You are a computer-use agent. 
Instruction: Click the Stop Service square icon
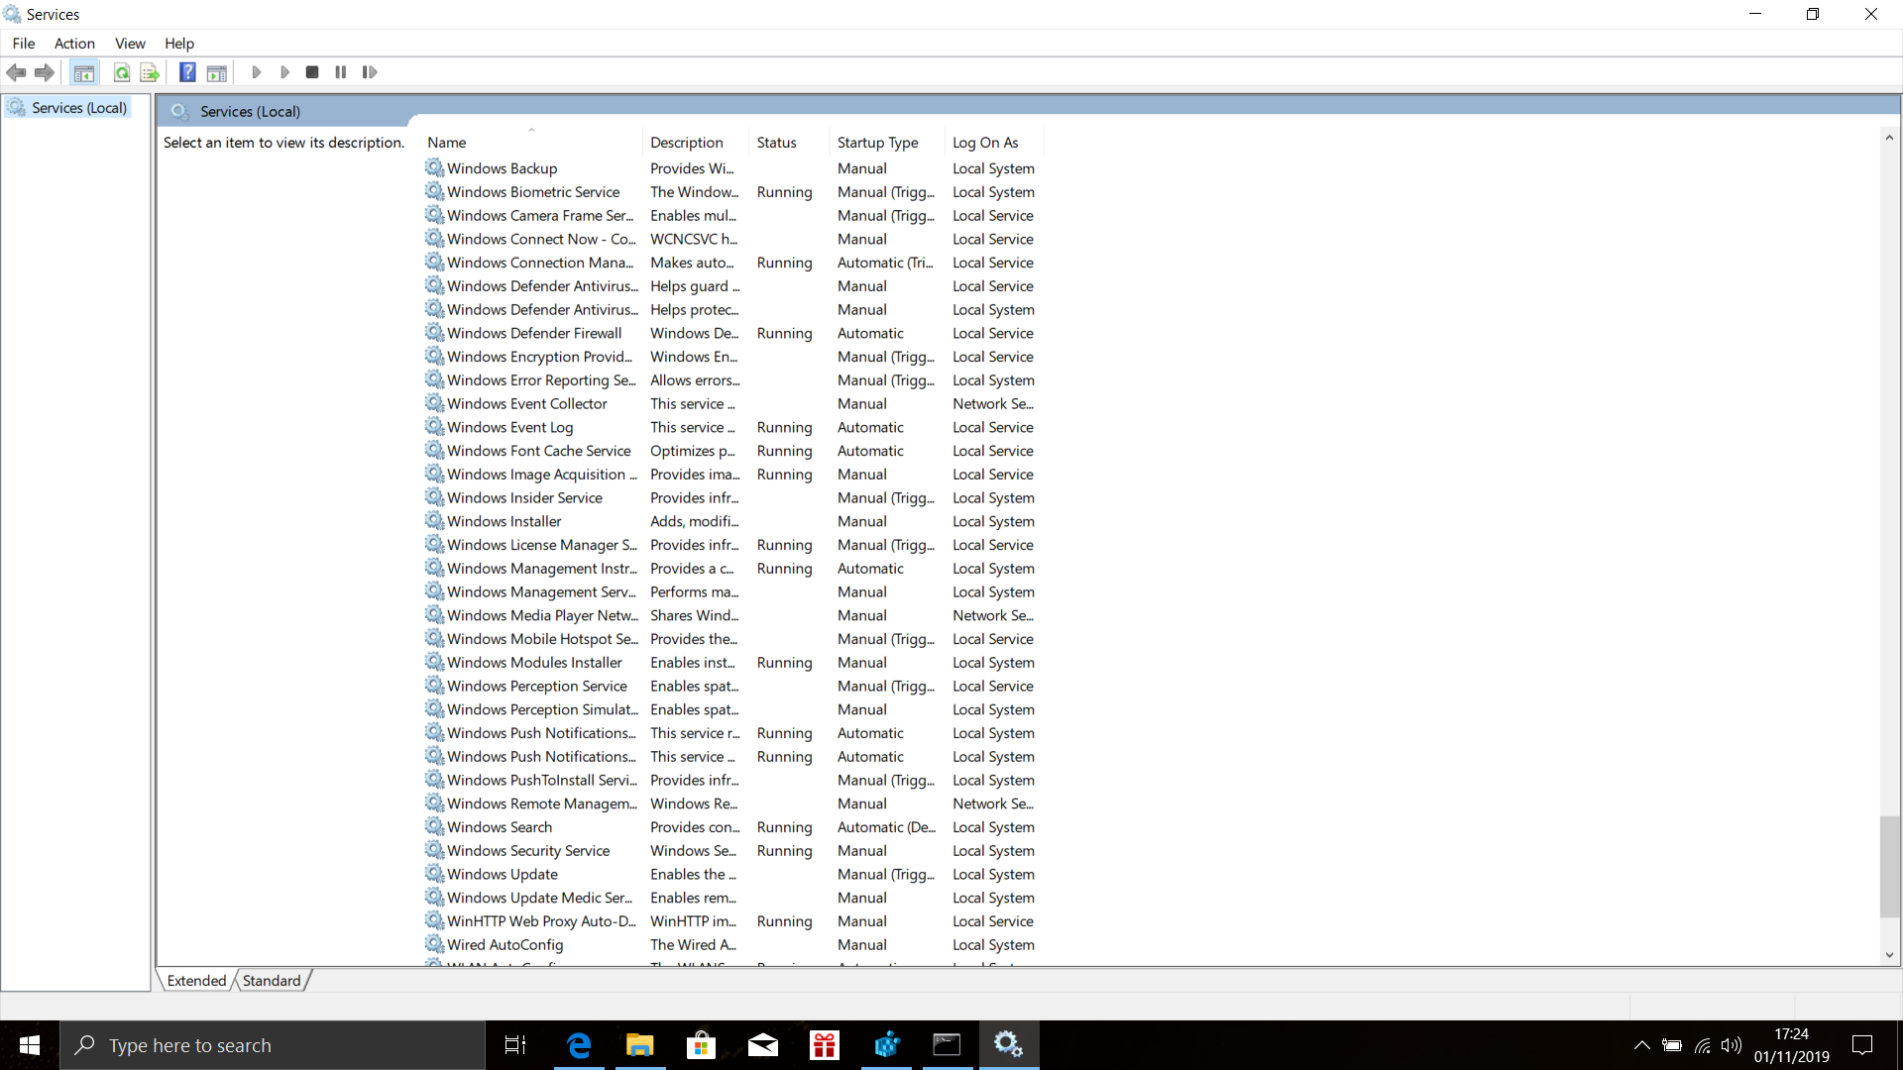pyautogui.click(x=312, y=72)
